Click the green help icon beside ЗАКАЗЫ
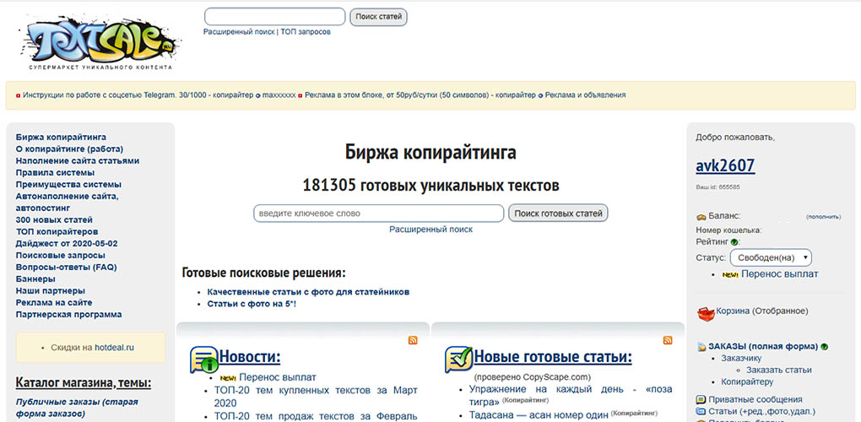861x422 pixels. click(824, 347)
